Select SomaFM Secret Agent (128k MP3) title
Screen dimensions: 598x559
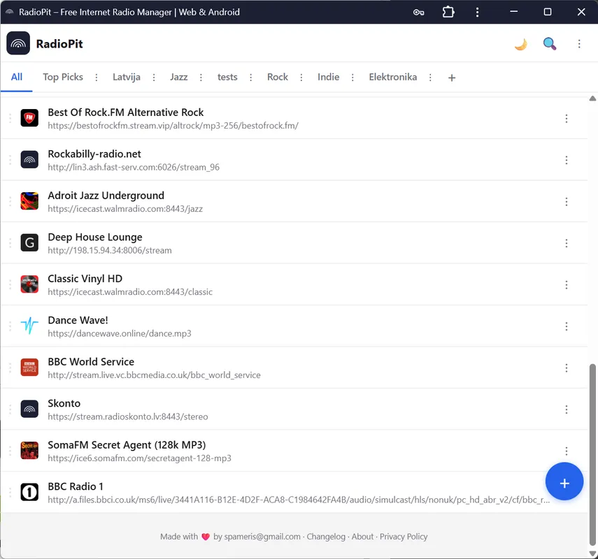click(127, 444)
